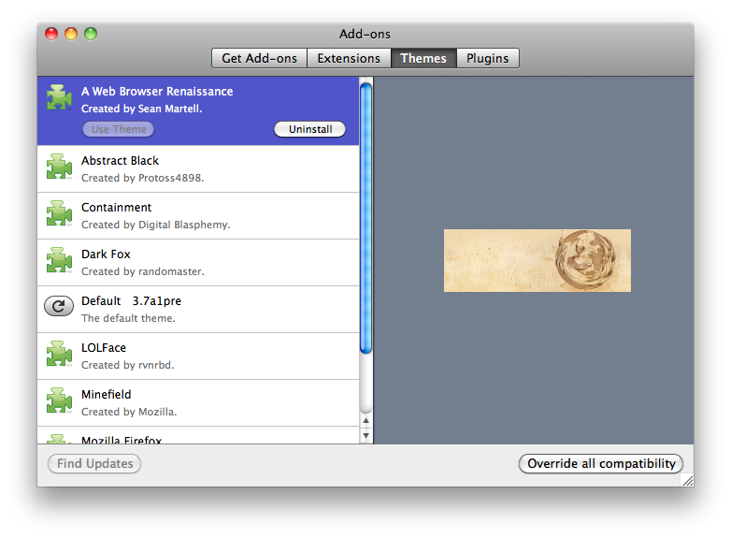Image resolution: width=731 pixels, height=538 pixels.
Task: Select the Themes tab
Action: [x=423, y=58]
